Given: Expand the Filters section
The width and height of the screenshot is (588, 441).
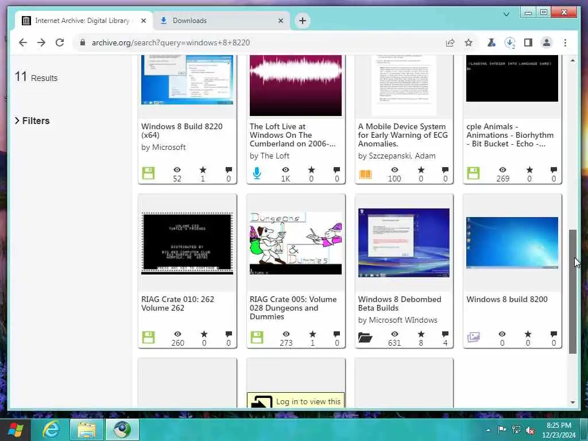Looking at the screenshot, I should click(32, 121).
